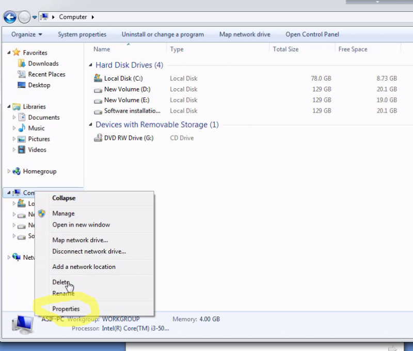Click the Favorites star icon
The height and width of the screenshot is (351, 413).
tap(17, 52)
